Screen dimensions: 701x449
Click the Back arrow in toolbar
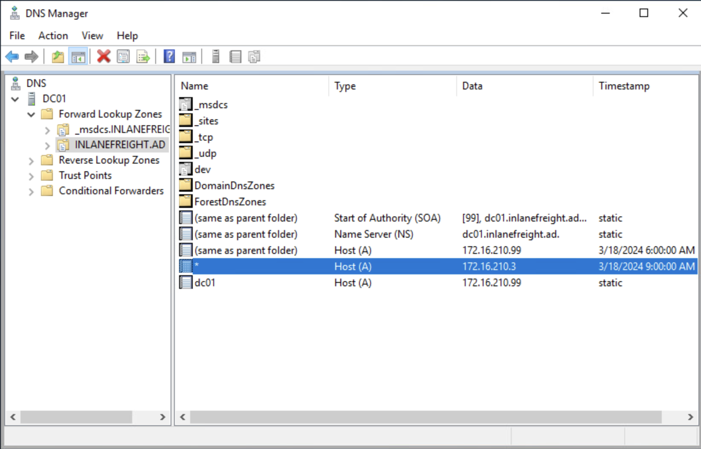point(12,56)
